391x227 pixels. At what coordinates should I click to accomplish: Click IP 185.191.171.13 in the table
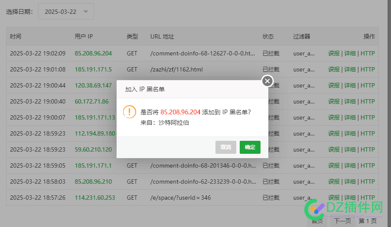tap(95, 117)
